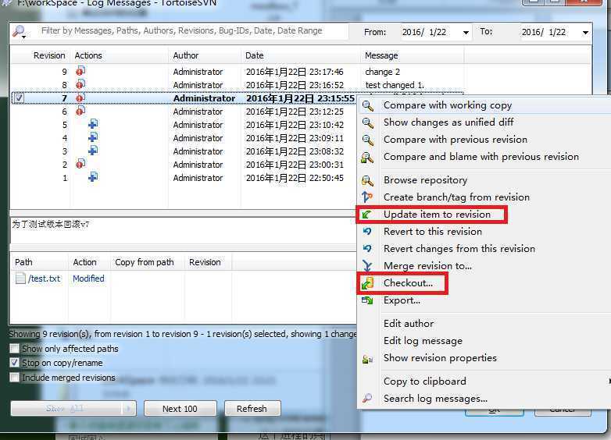
Task: Click the Update item to revision arrow icon
Action: point(366,215)
